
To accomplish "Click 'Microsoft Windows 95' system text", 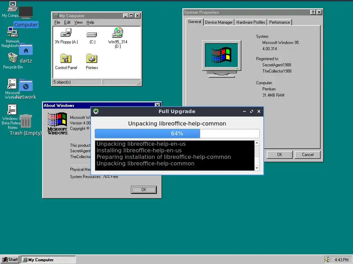I will click(280, 43).
